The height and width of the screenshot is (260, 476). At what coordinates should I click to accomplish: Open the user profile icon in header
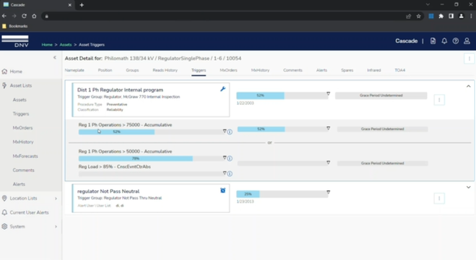tap(467, 41)
